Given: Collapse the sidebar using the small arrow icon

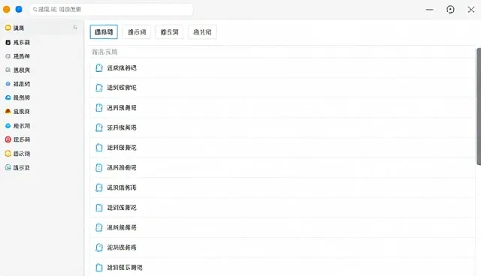Looking at the screenshot, I should coord(75,27).
